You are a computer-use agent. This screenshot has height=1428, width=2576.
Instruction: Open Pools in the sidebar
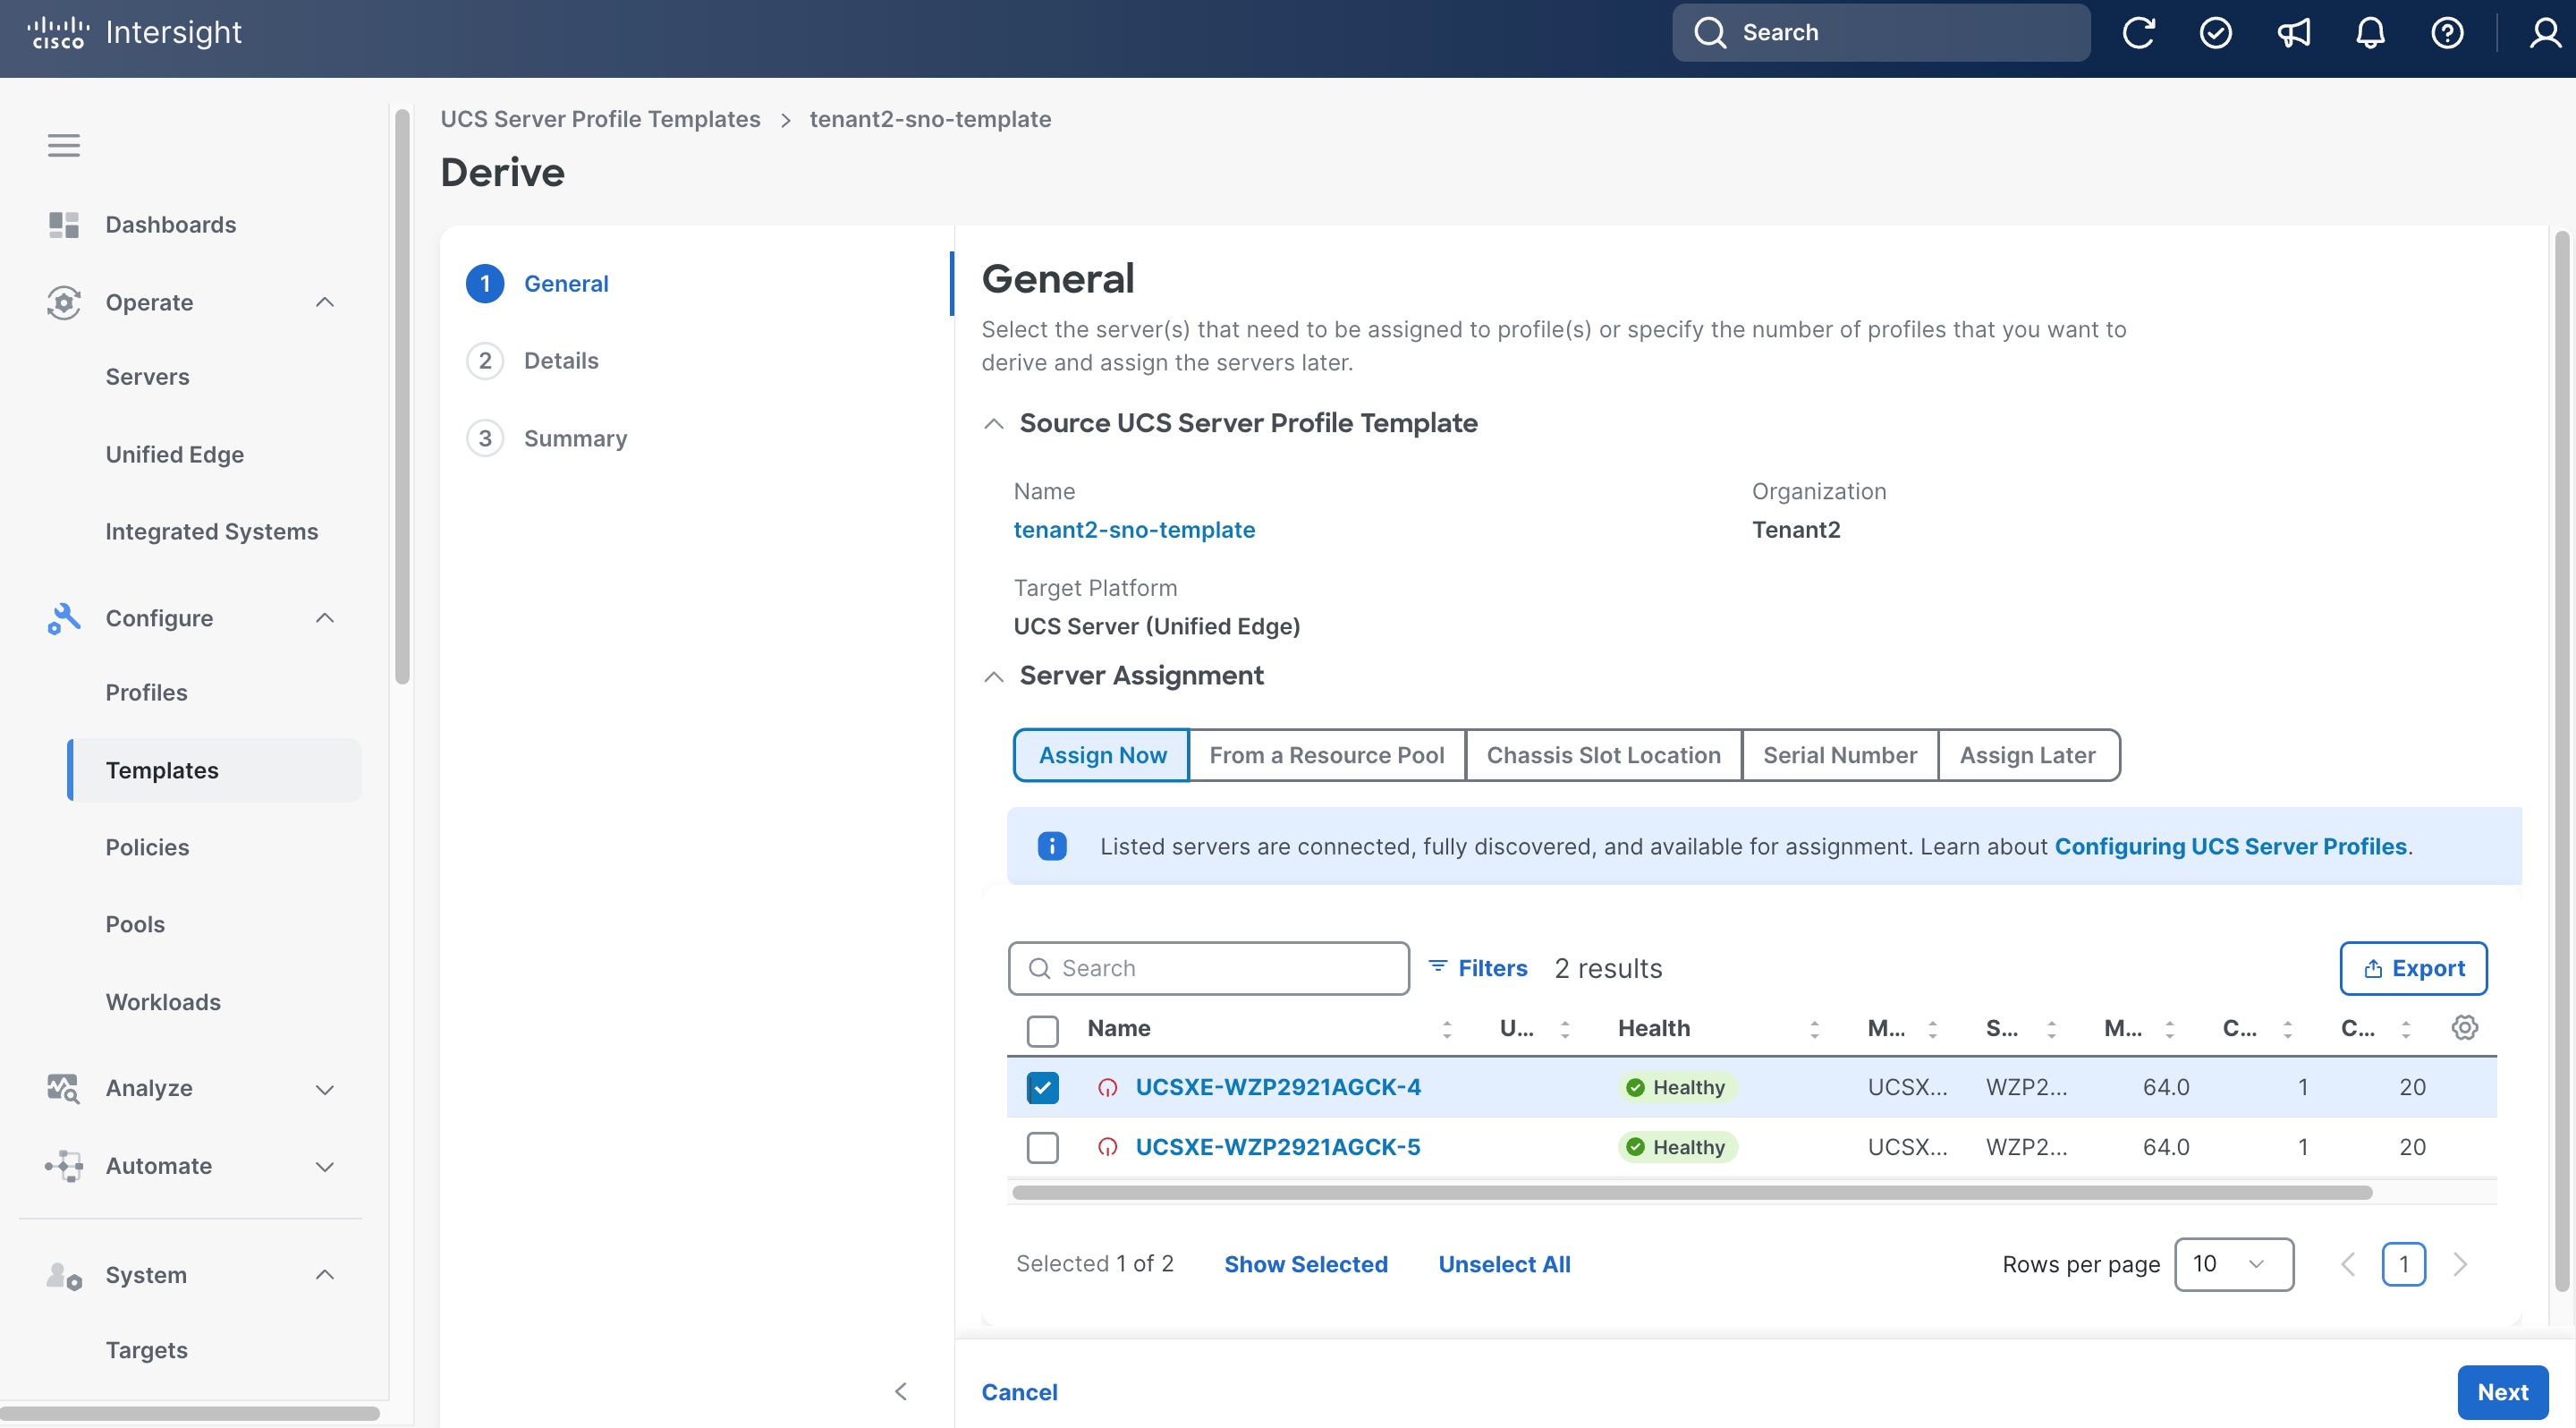pyautogui.click(x=135, y=924)
